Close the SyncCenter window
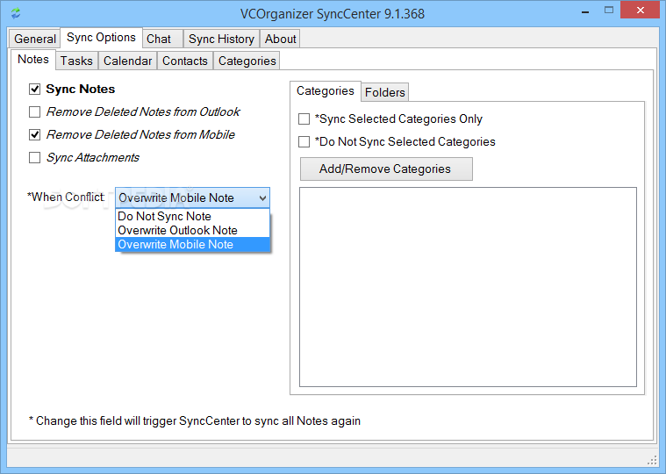The width and height of the screenshot is (666, 474). point(640,11)
